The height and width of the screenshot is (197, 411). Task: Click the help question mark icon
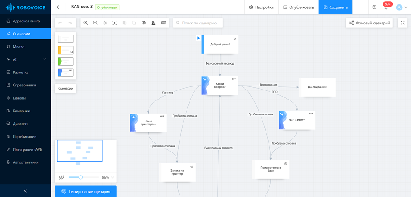pyautogui.click(x=374, y=7)
